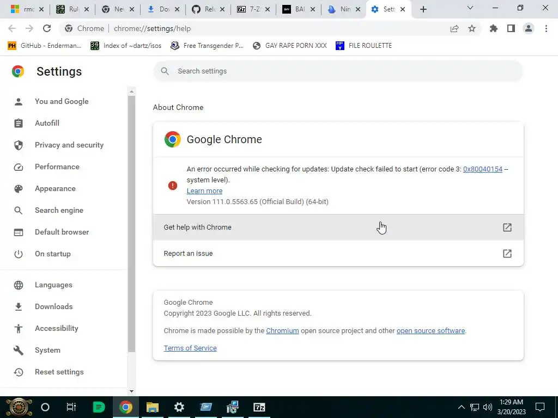Image resolution: width=558 pixels, height=418 pixels.
Task: Open the Index of ~dartz/isos bookmark
Action: [x=126, y=46]
